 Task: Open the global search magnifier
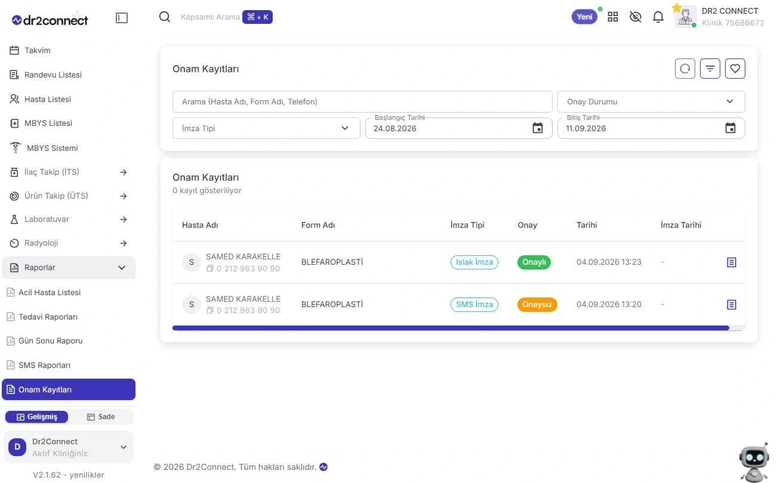(165, 17)
